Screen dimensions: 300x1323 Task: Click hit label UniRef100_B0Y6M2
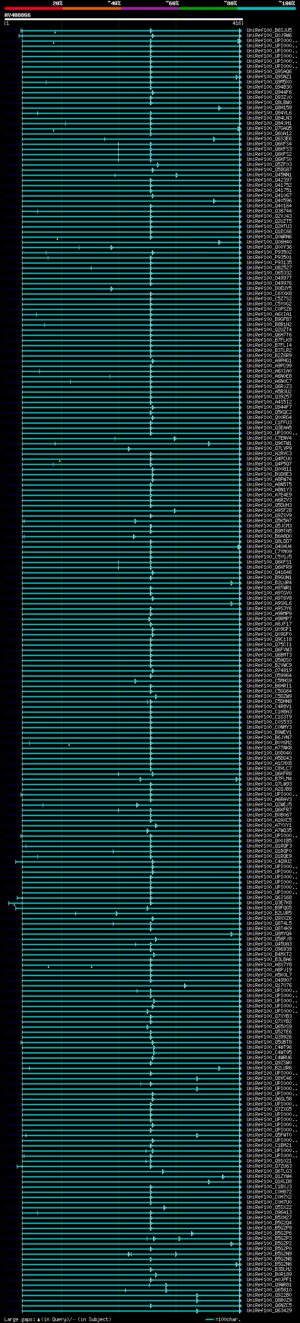click(x=269, y=742)
